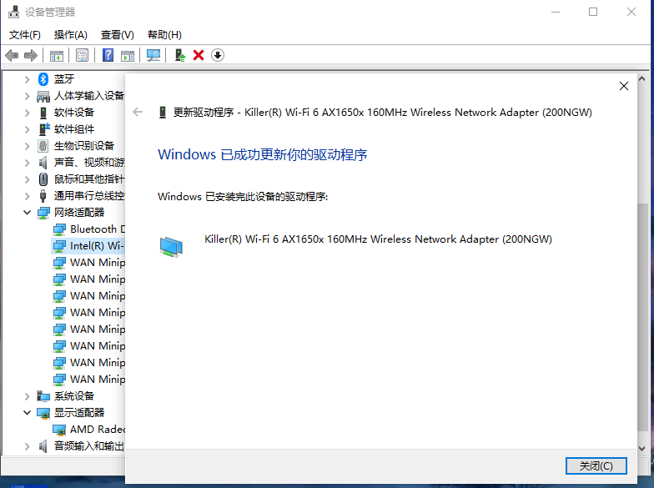Screen dimensions: 654x488
Task: Click the blue Help question mark icon
Action: point(108,55)
